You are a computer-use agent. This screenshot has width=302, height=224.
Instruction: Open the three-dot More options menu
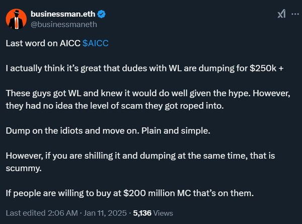[295, 15]
